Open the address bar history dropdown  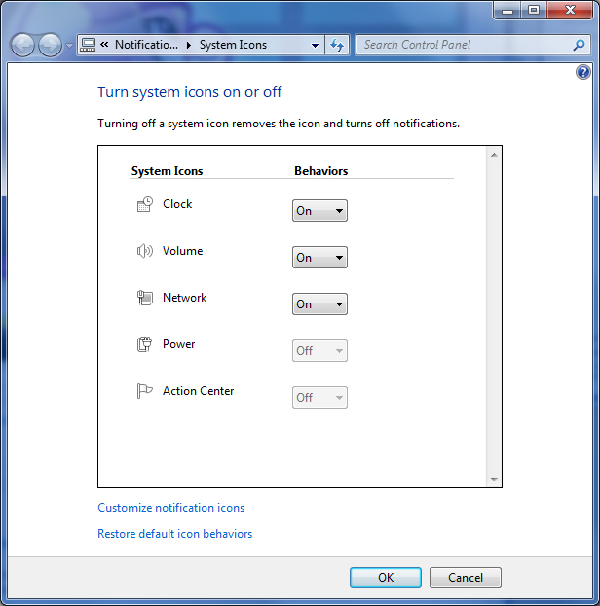click(315, 46)
